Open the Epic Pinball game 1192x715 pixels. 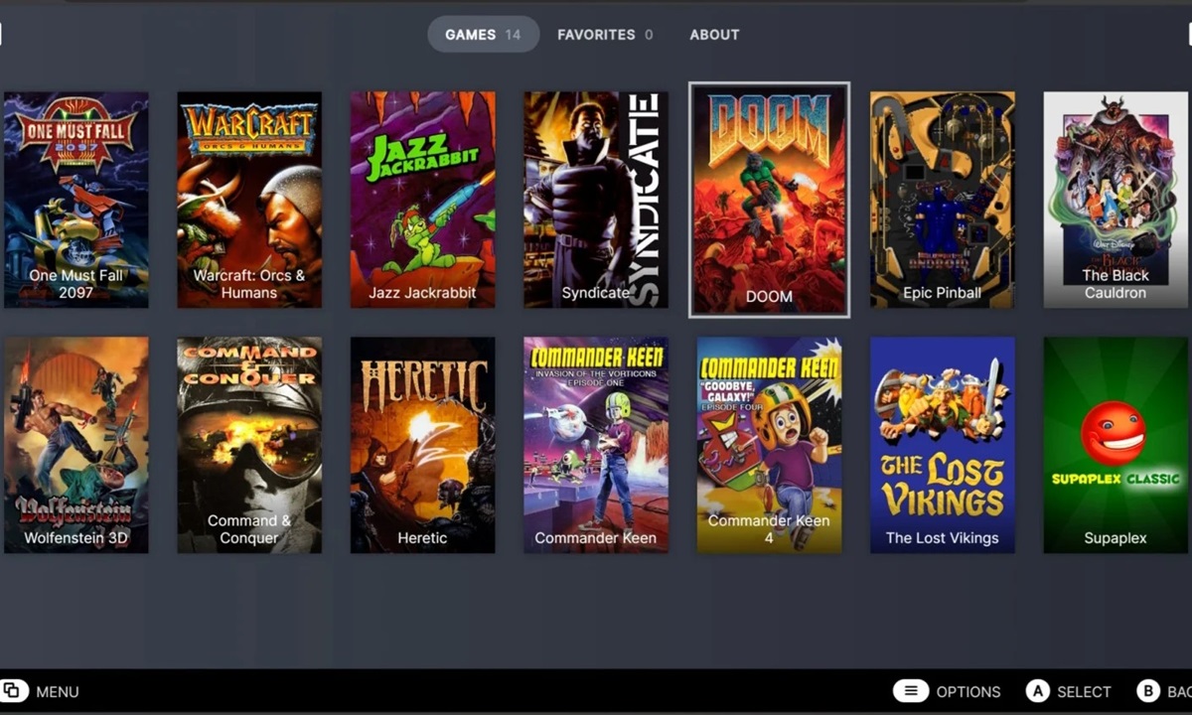pos(942,200)
